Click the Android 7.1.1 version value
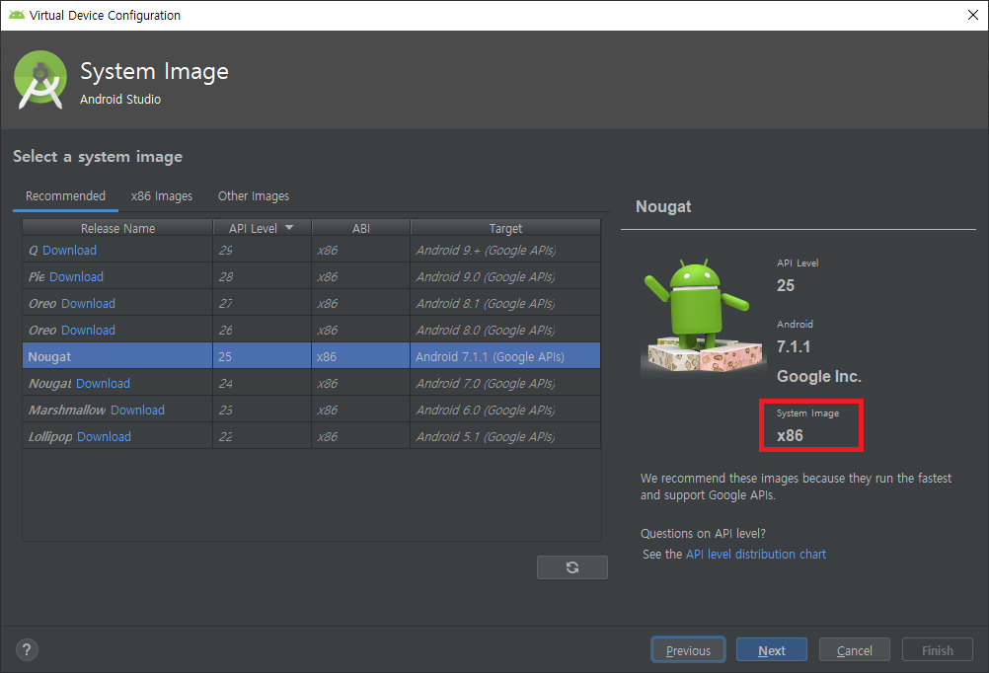The width and height of the screenshot is (989, 673). click(794, 347)
